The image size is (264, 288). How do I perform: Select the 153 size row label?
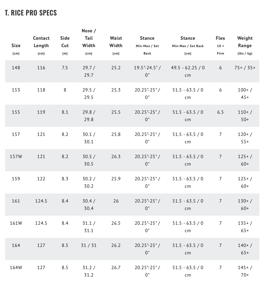(x=16, y=90)
